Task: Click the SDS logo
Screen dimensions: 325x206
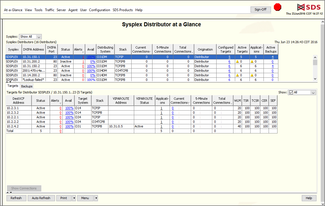Action: pos(309,7)
